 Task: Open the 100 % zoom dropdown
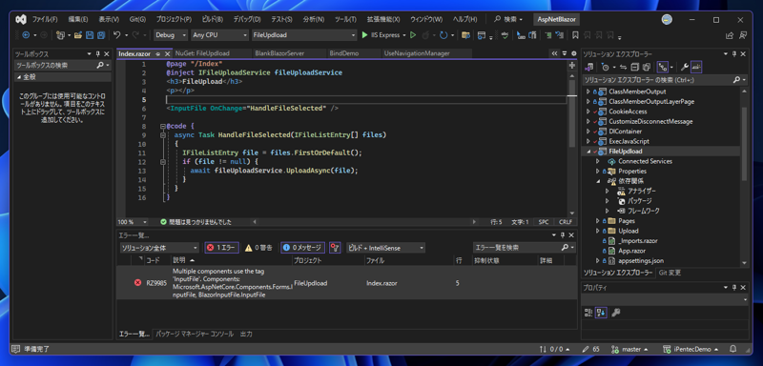point(133,222)
